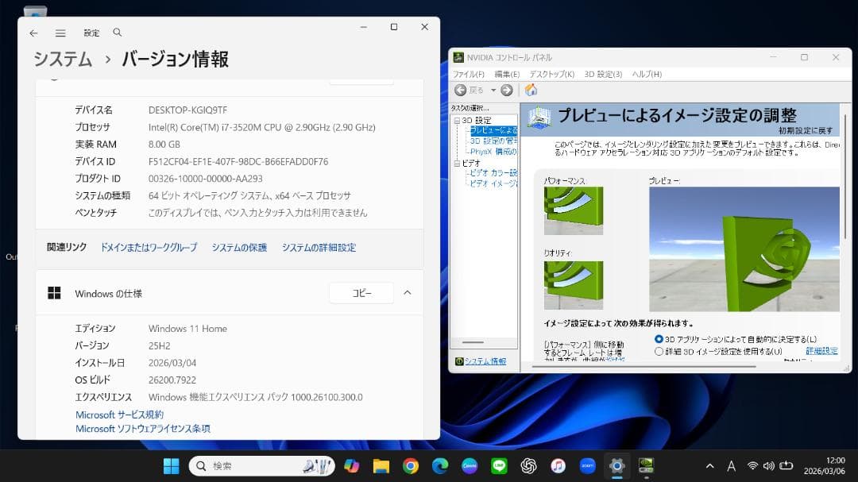Screen dimensions: 858x482
Task: Click the NVIDIA Control Panel taskbar icon
Action: [x=646, y=465]
